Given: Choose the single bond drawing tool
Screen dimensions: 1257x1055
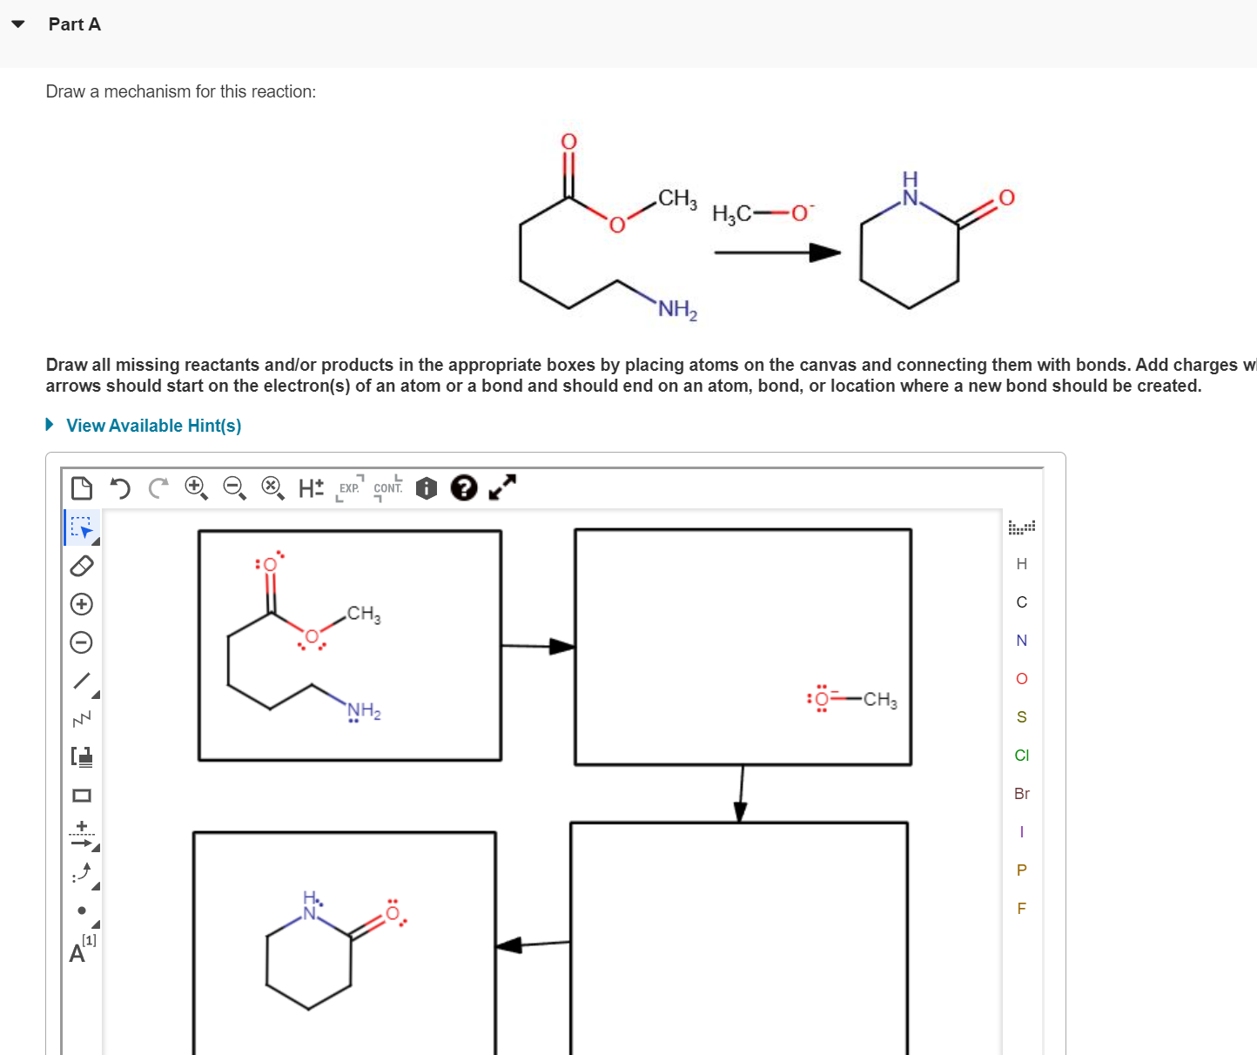Looking at the screenshot, I should 81,679.
